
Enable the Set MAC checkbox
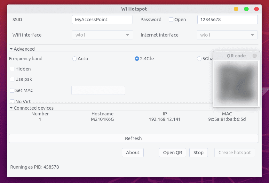[x=12, y=90]
